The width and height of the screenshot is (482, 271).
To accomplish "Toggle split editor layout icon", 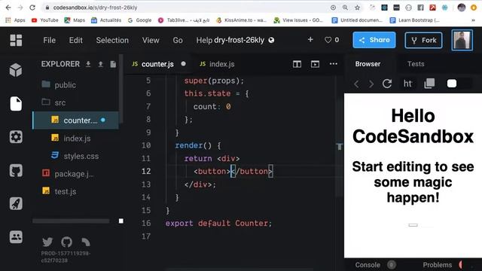I will point(297,64).
